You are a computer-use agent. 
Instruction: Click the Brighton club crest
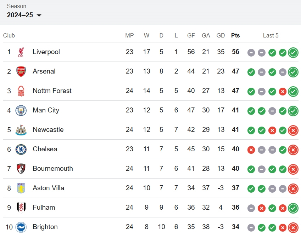click(21, 227)
